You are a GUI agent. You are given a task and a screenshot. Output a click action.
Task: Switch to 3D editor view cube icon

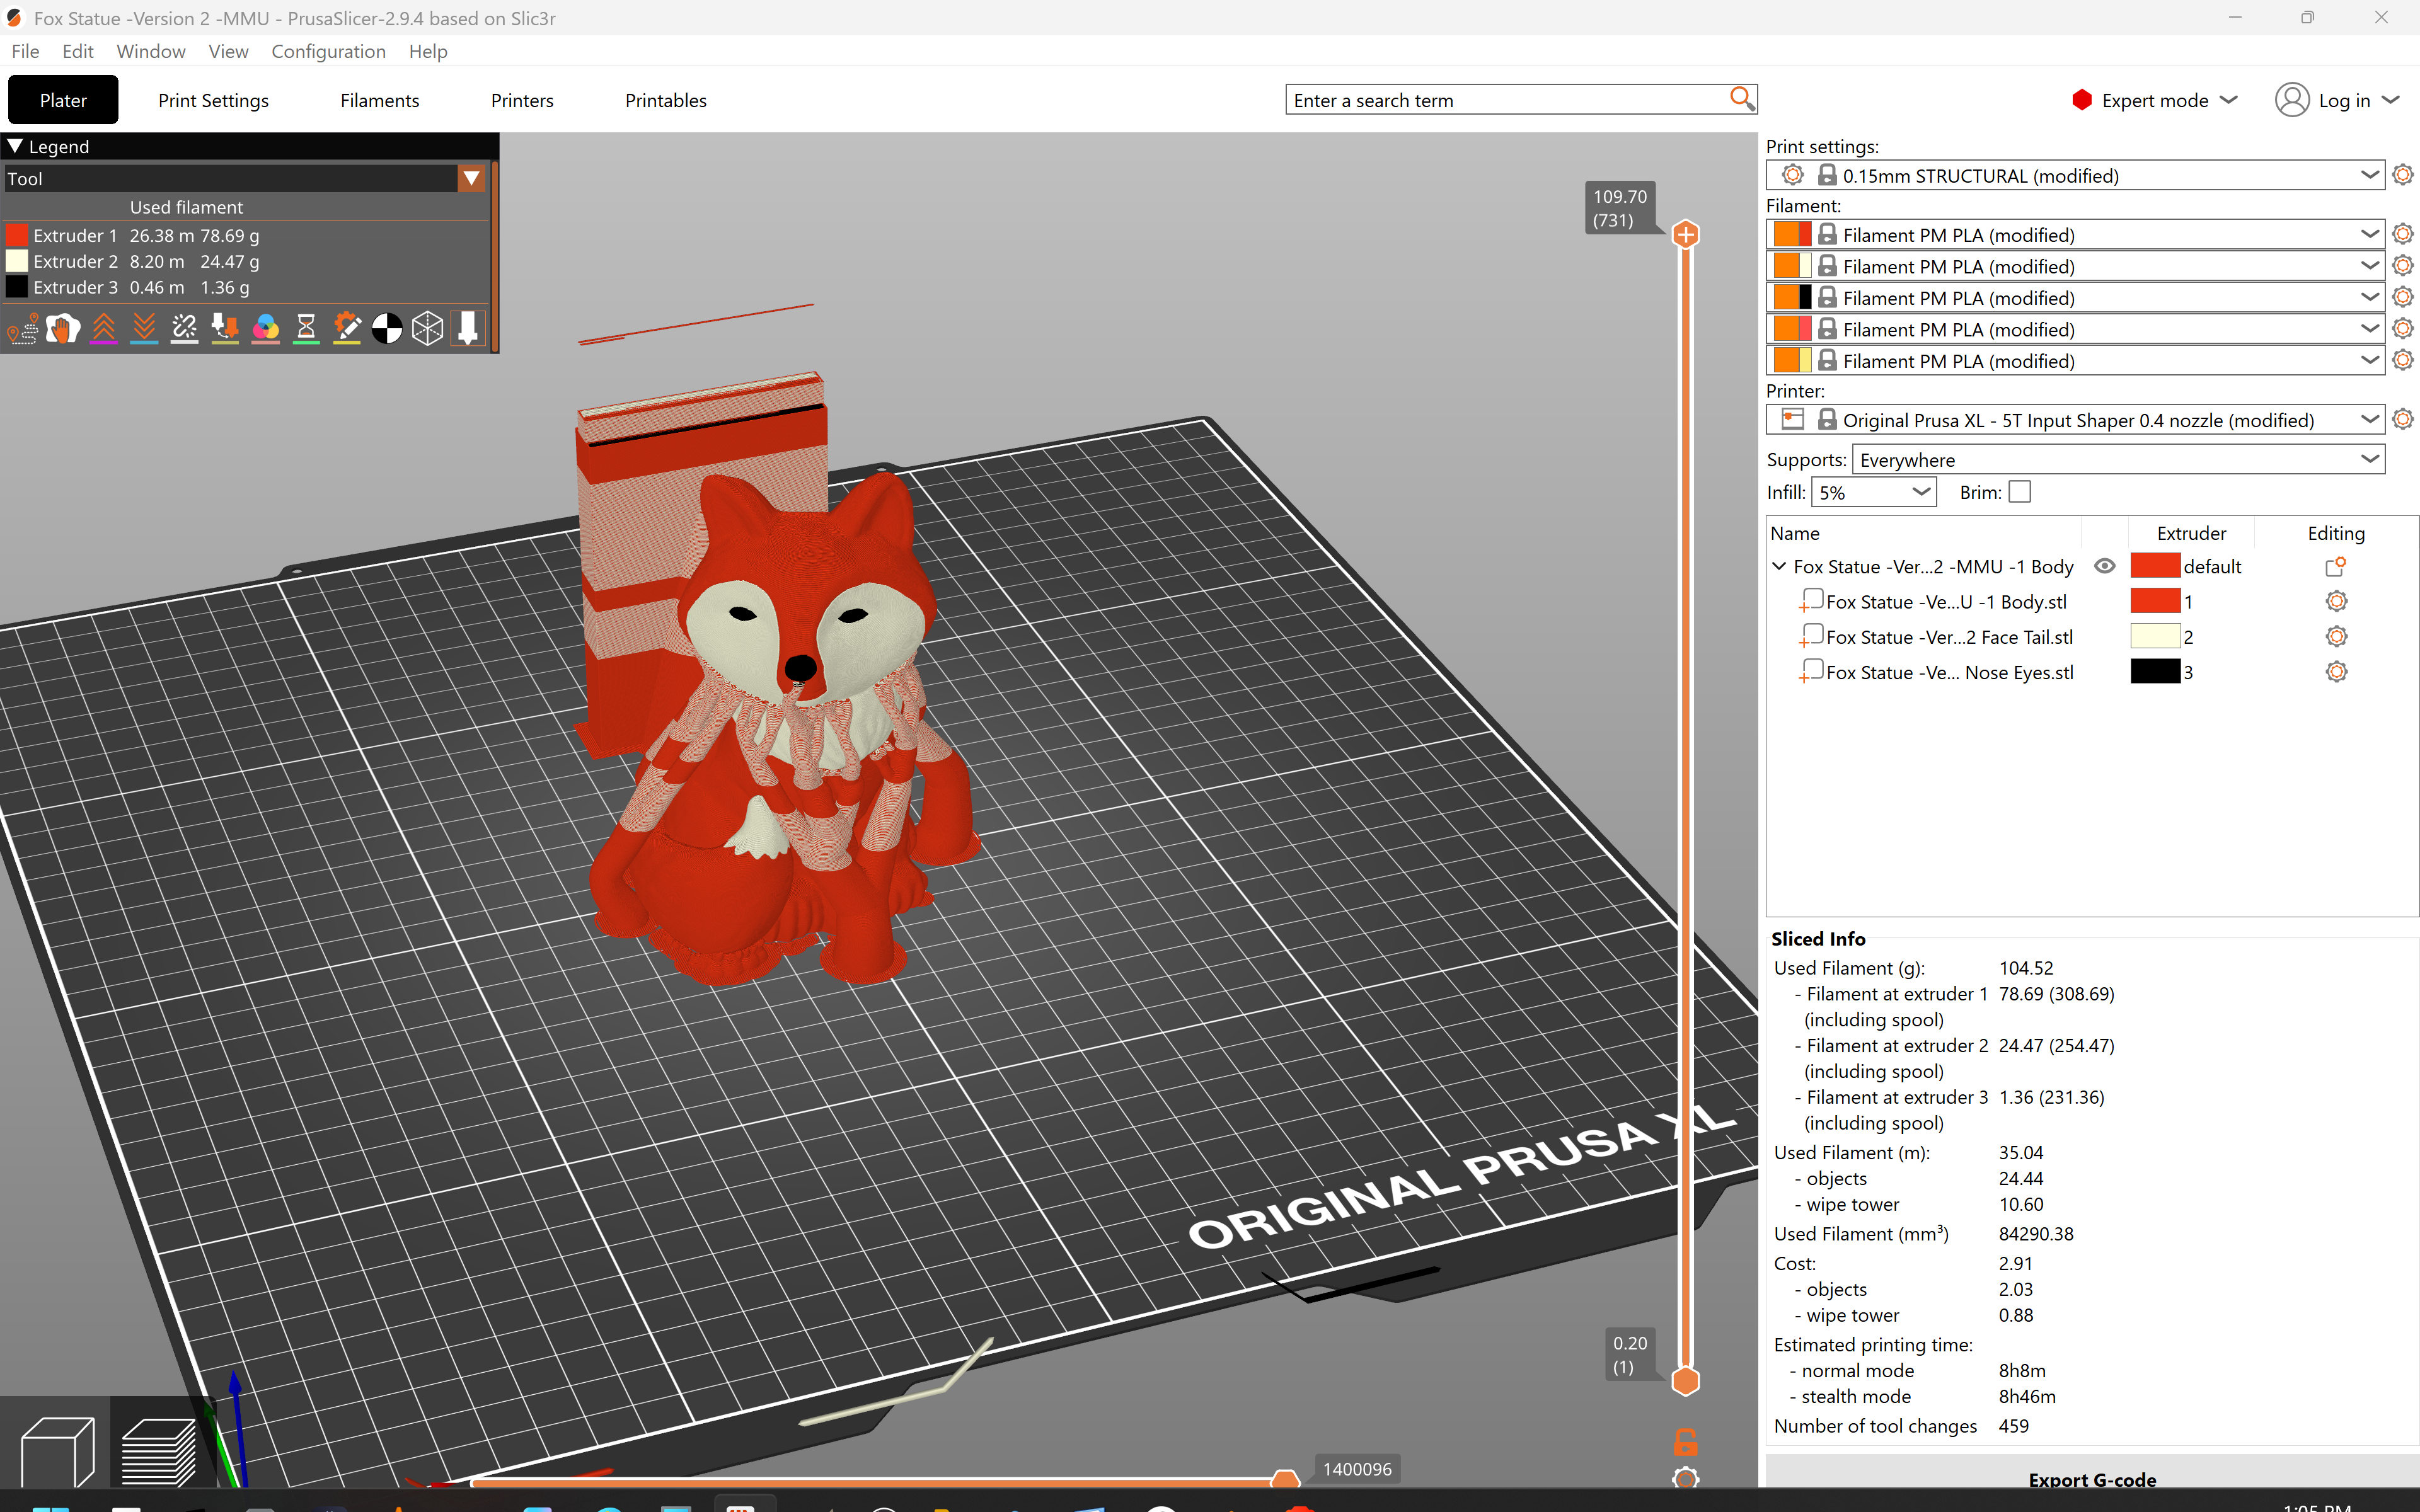pyautogui.click(x=57, y=1450)
